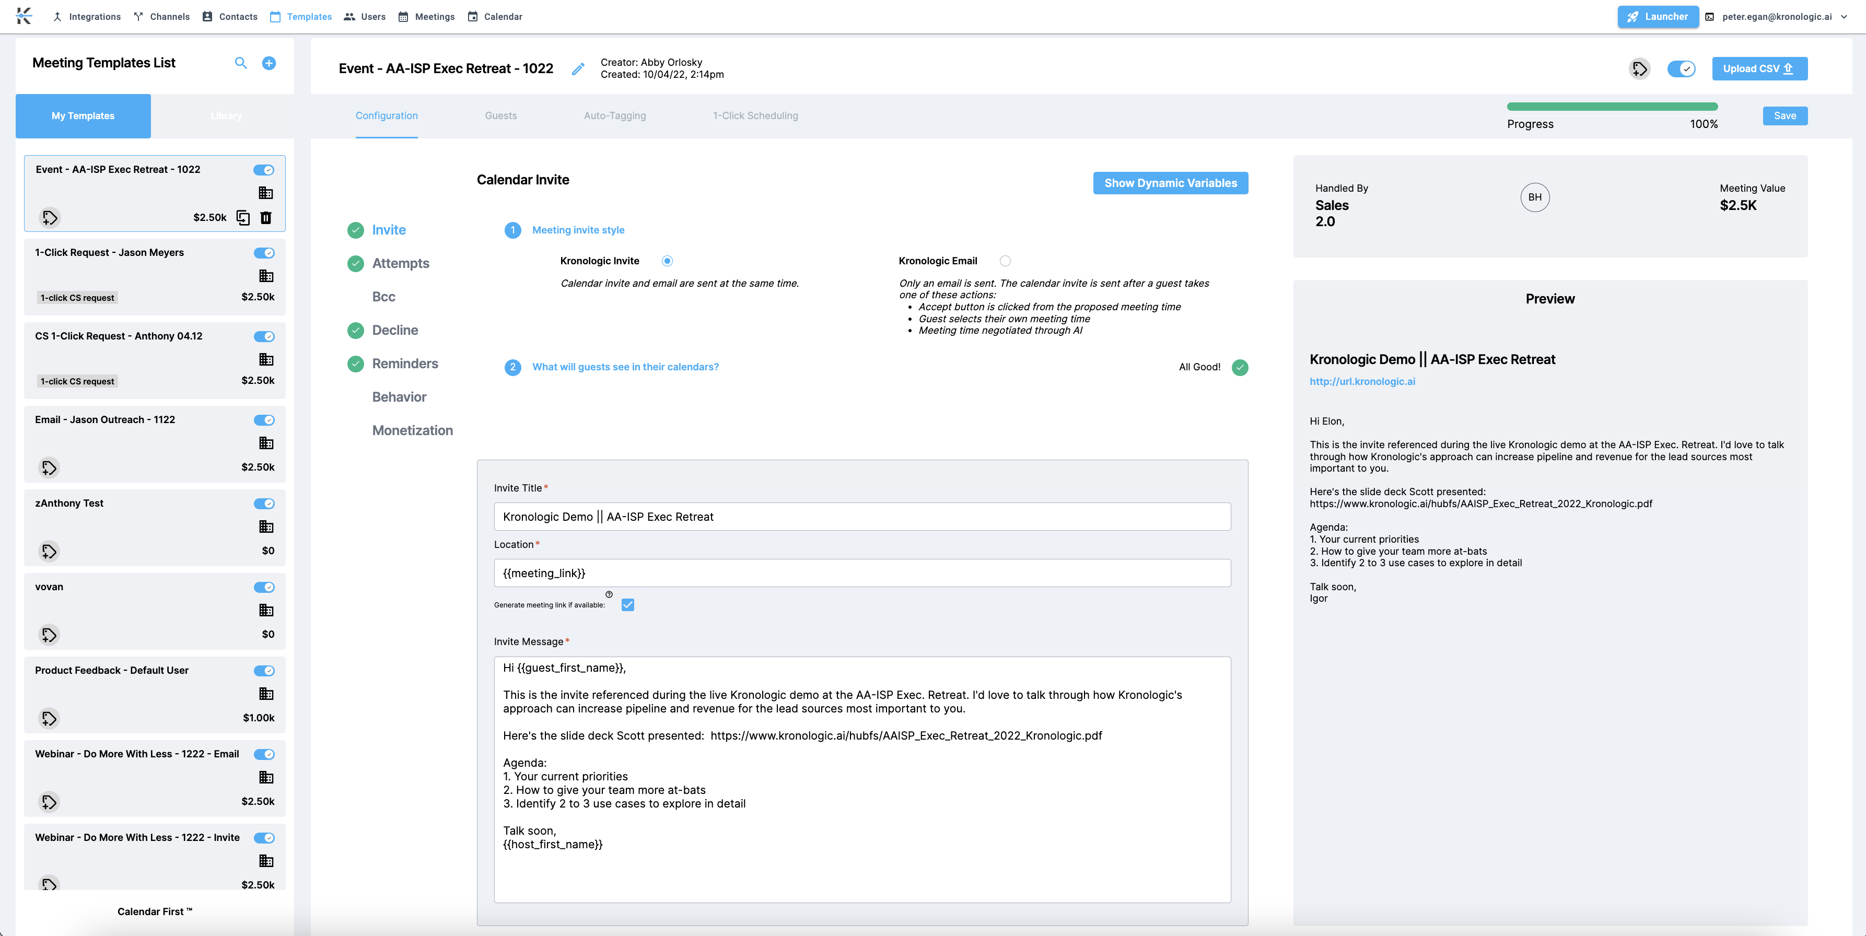Select the Kronologic Email radio button
The image size is (1866, 936).
coord(1005,261)
